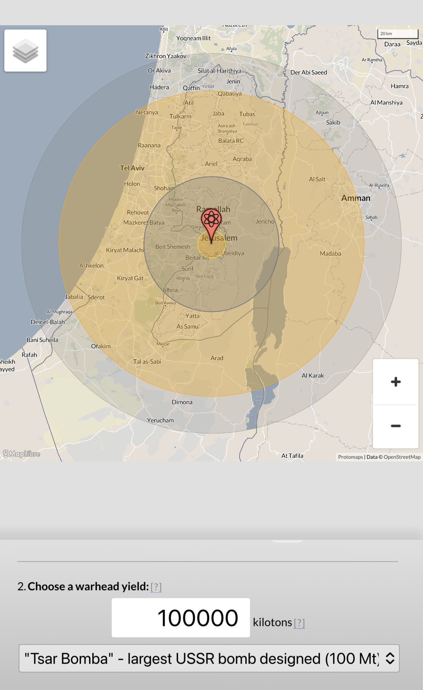Click the Yoqneam Illit label

tap(193, 38)
